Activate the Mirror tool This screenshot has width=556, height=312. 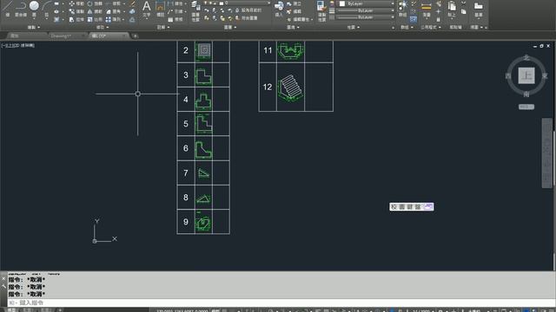[95, 11]
